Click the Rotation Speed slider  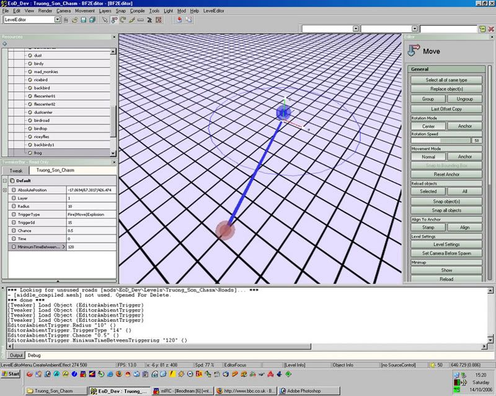pyautogui.click(x=441, y=140)
